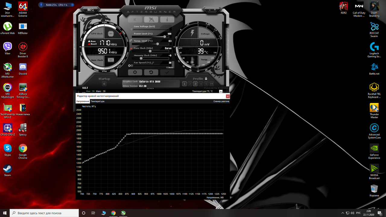The image size is (386, 217).
Task: Open Task View on the taskbar
Action: (x=93, y=213)
